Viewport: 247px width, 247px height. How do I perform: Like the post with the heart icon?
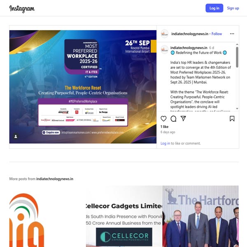(x=163, y=119)
